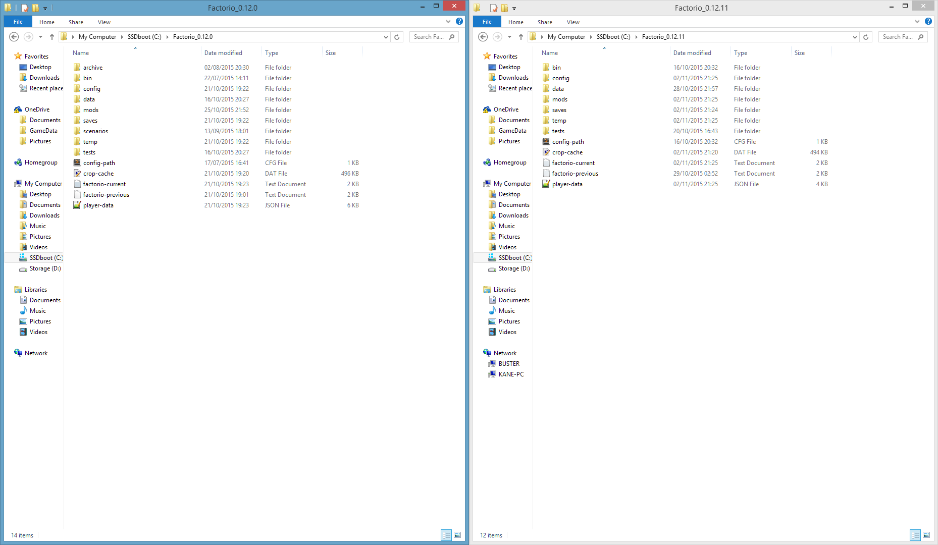Switch to details view in the Factorio_0.12.11 window
The image size is (938, 545).
915,535
